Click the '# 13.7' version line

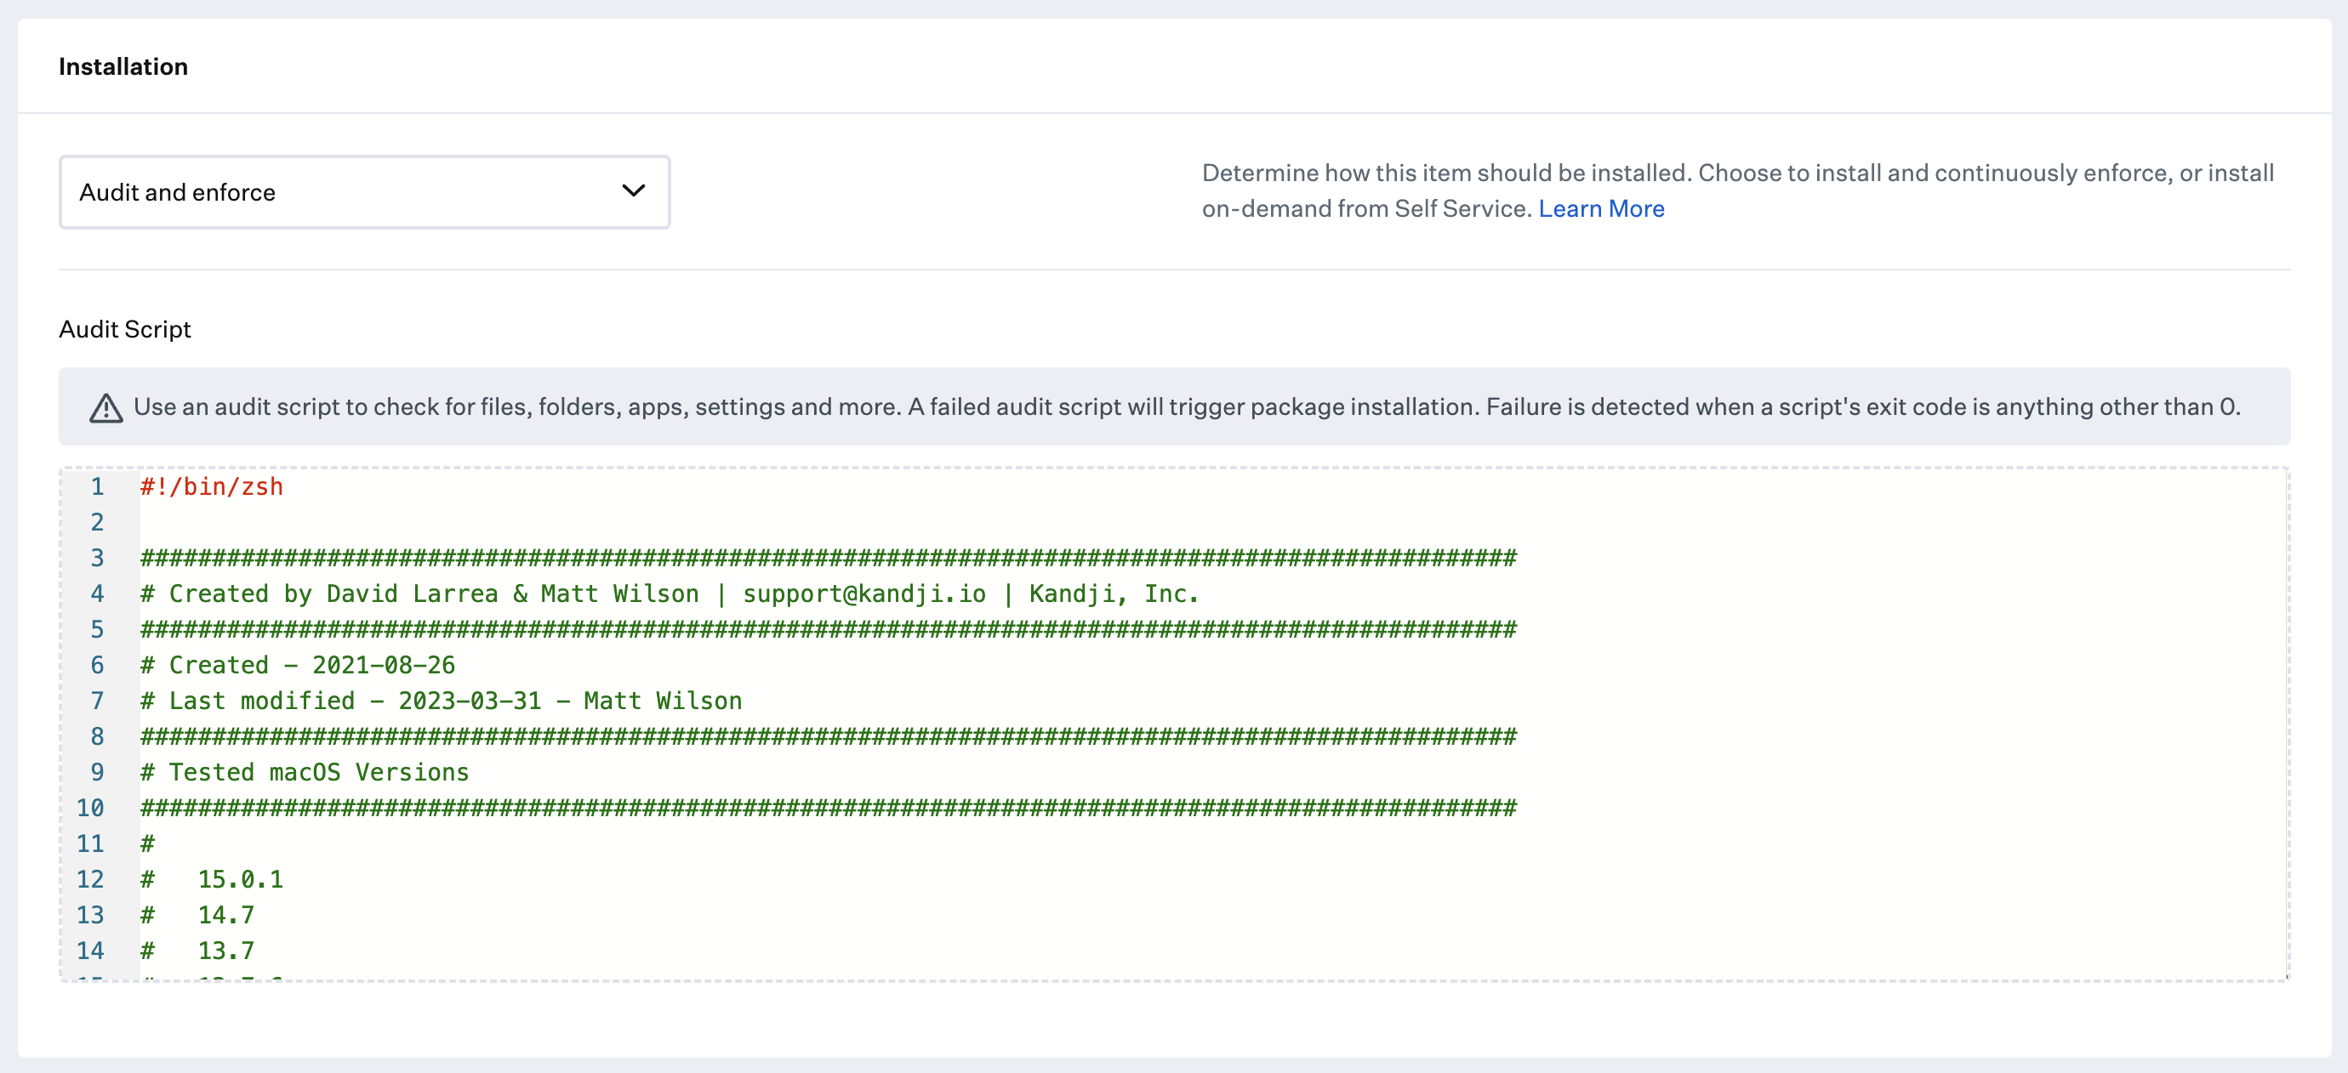[197, 951]
